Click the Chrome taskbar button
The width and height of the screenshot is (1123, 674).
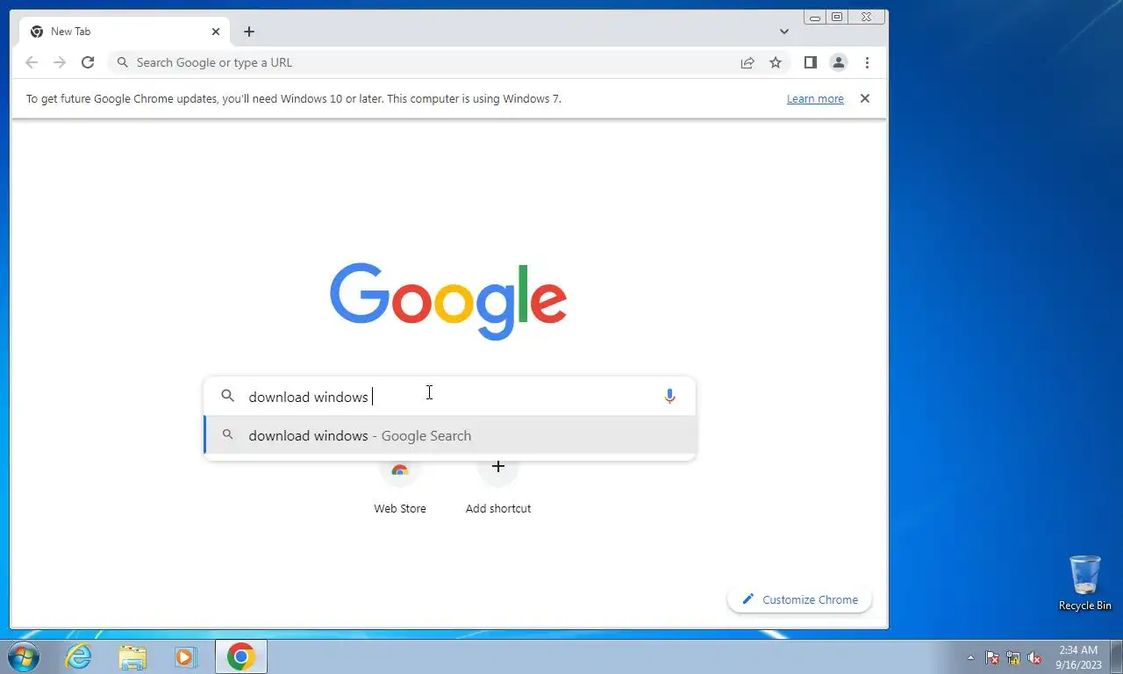pos(240,656)
